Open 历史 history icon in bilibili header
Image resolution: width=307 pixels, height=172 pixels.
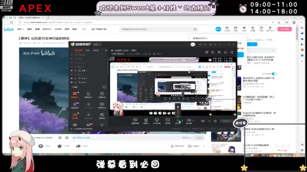(x=261, y=29)
